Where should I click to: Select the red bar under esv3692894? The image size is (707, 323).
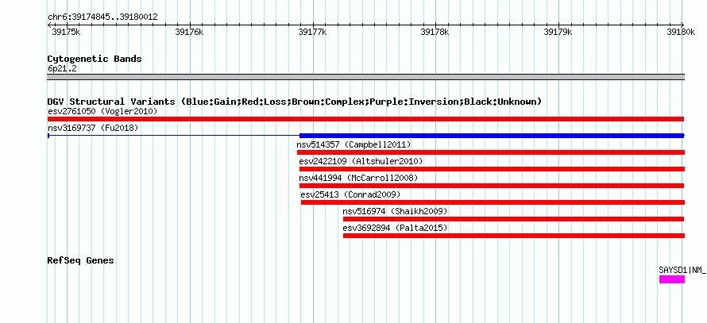514,236
